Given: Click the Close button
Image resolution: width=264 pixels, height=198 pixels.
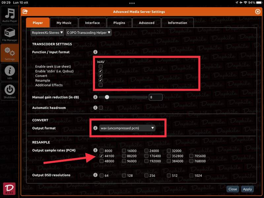Looking at the screenshot, I should pos(233,189).
